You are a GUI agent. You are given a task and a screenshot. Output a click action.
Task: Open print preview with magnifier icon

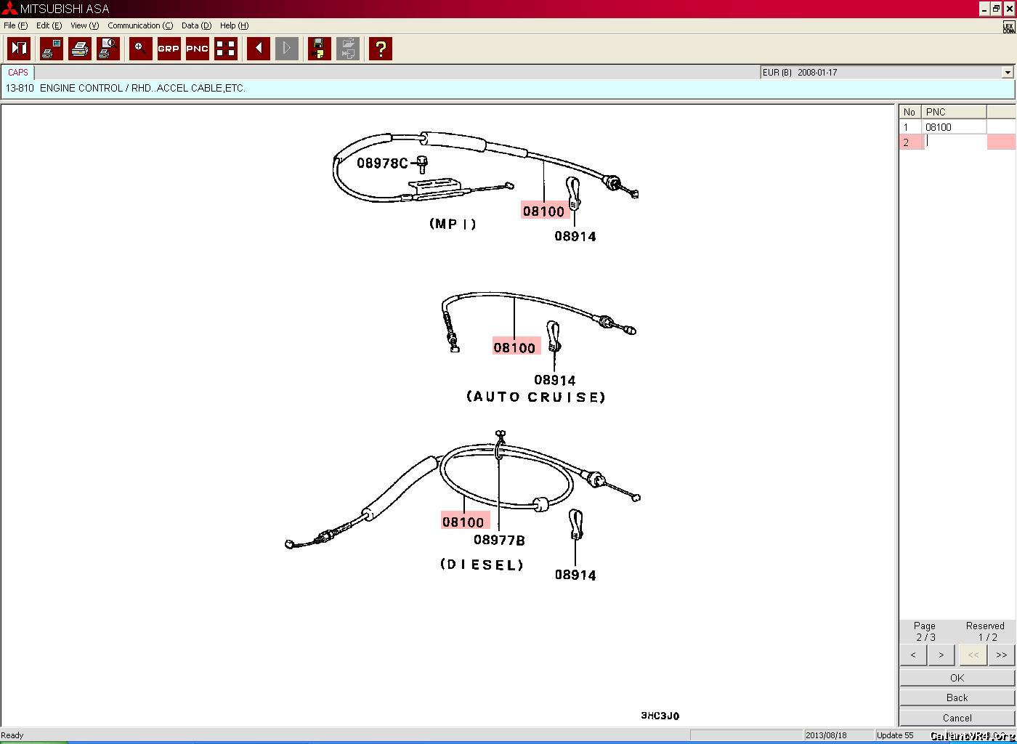(x=108, y=49)
